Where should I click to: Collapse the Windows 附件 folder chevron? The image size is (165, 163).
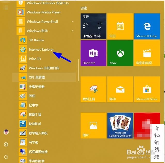73,31
